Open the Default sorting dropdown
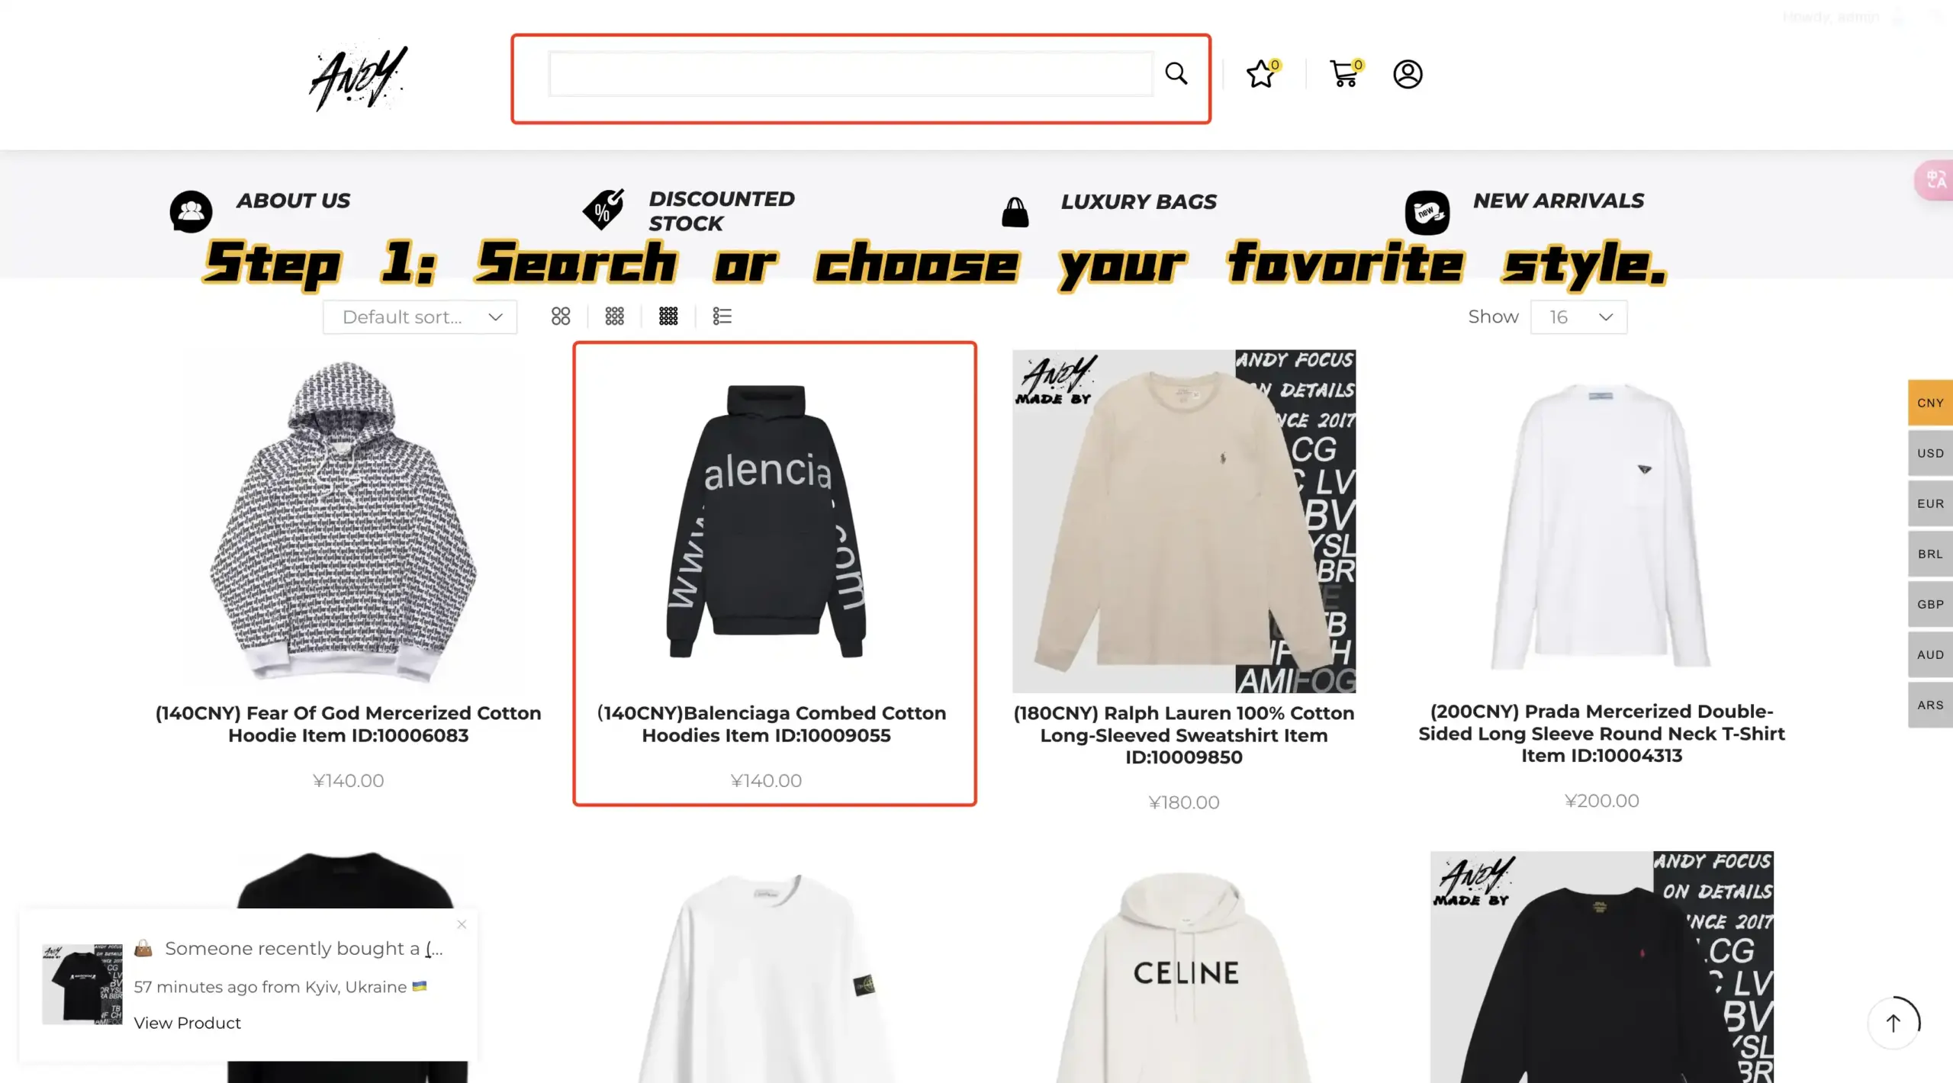This screenshot has height=1083, width=1953. pyautogui.click(x=420, y=317)
